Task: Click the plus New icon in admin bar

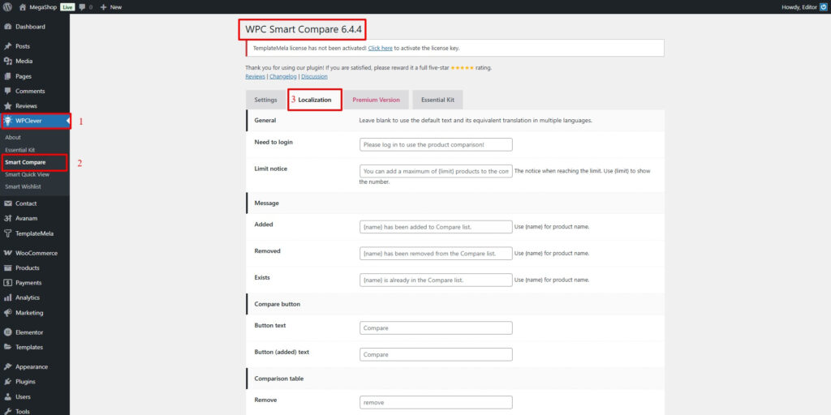Action: [103, 7]
